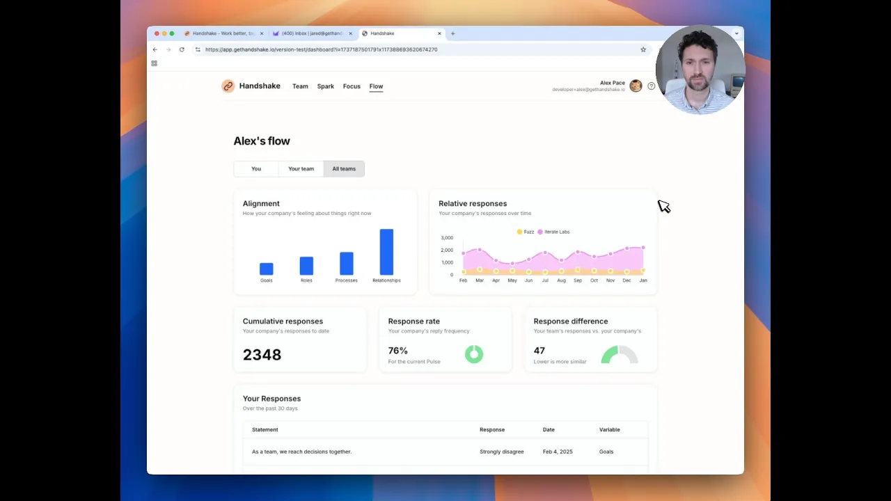Toggle the Fuzz legend entry
Screen dimensions: 891x501
coord(526,232)
